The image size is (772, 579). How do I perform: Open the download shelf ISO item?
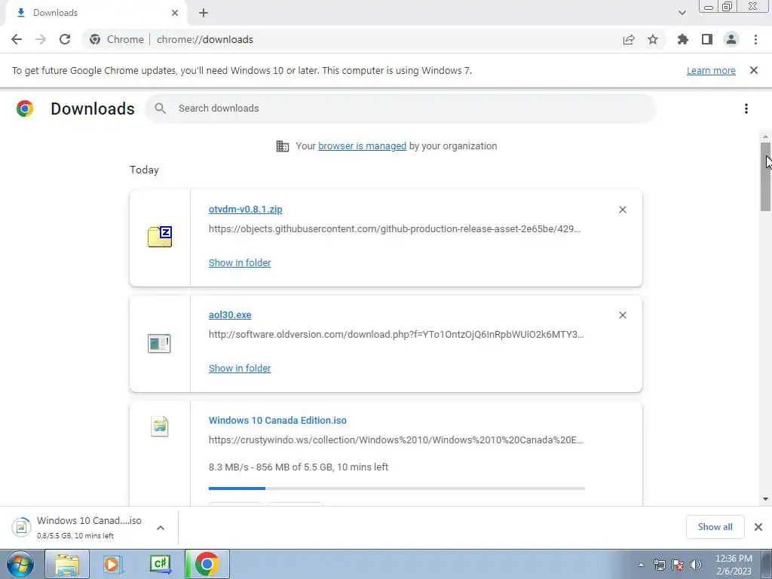pos(78,527)
